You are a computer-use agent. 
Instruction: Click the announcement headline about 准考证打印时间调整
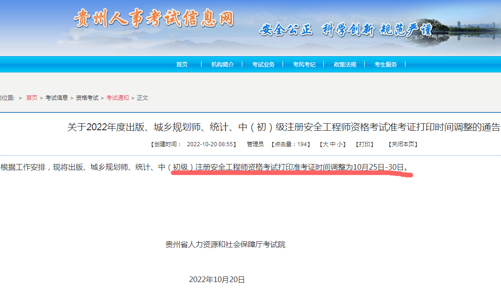click(x=284, y=127)
